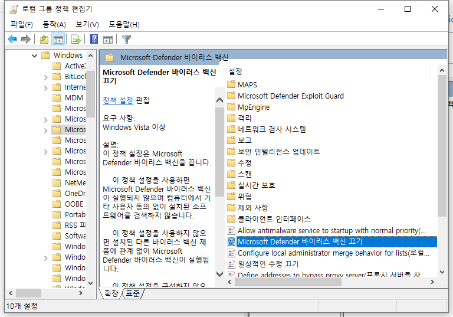Open the 클라이언트 인터페이스 folder

(269, 219)
